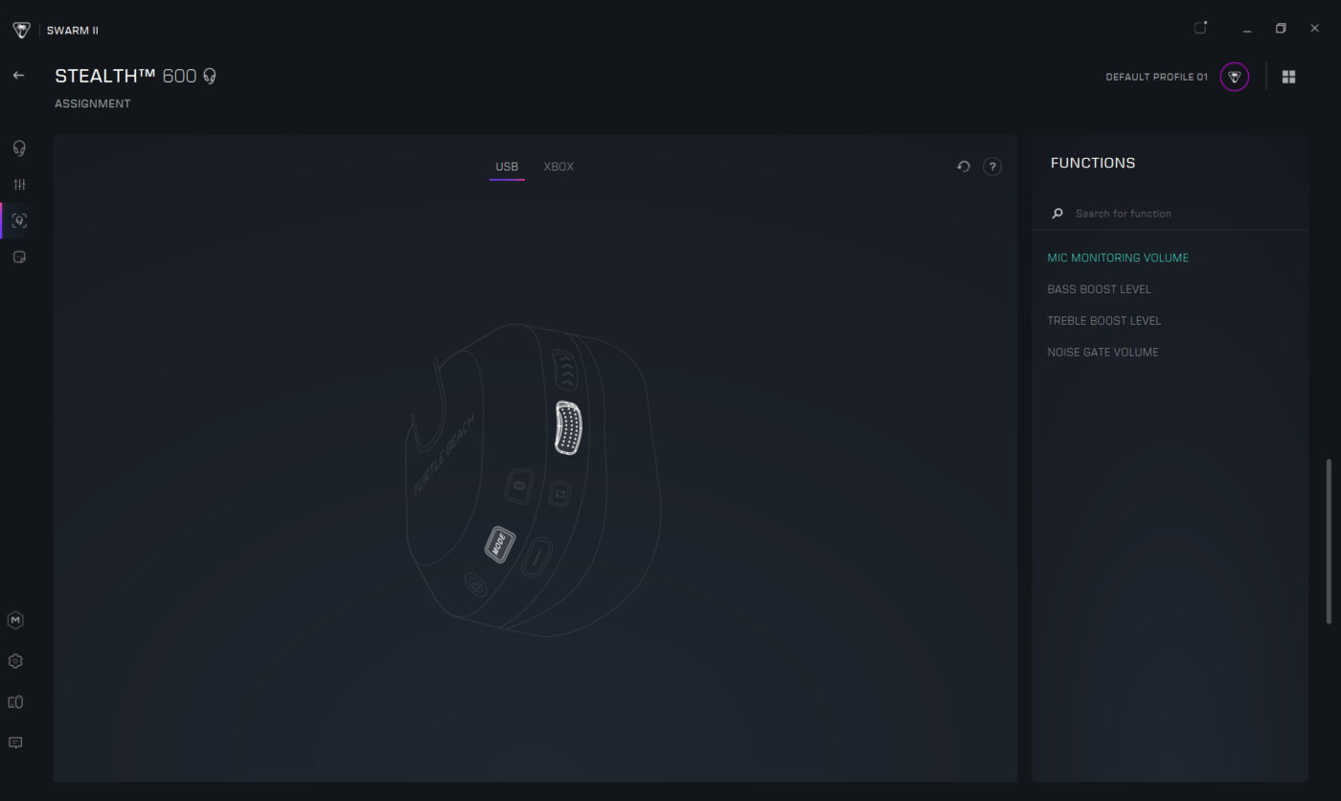Screen dimensions: 1341x801
Task: Click the functions panel vertical scrollbar
Action: 1329,541
